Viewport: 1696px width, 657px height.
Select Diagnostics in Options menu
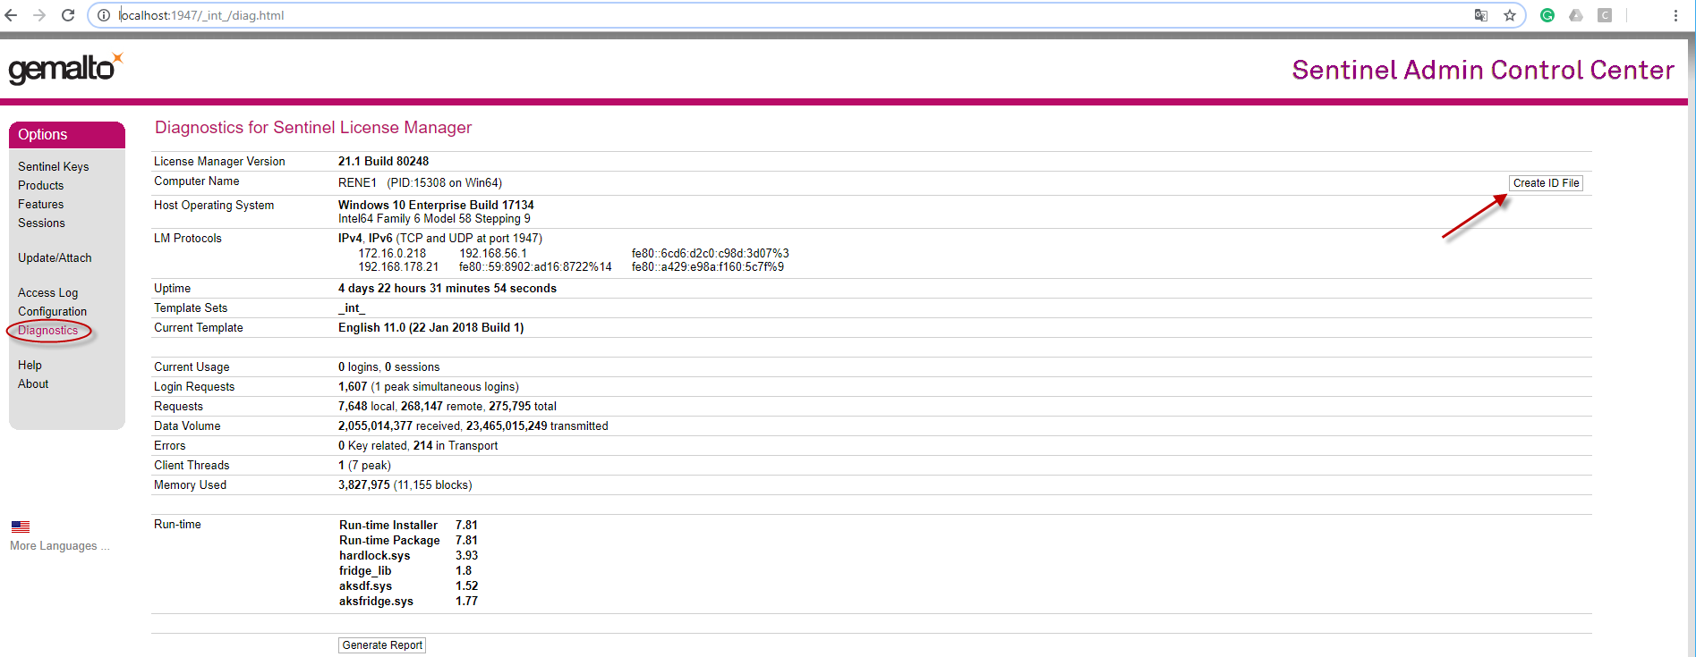coord(47,330)
